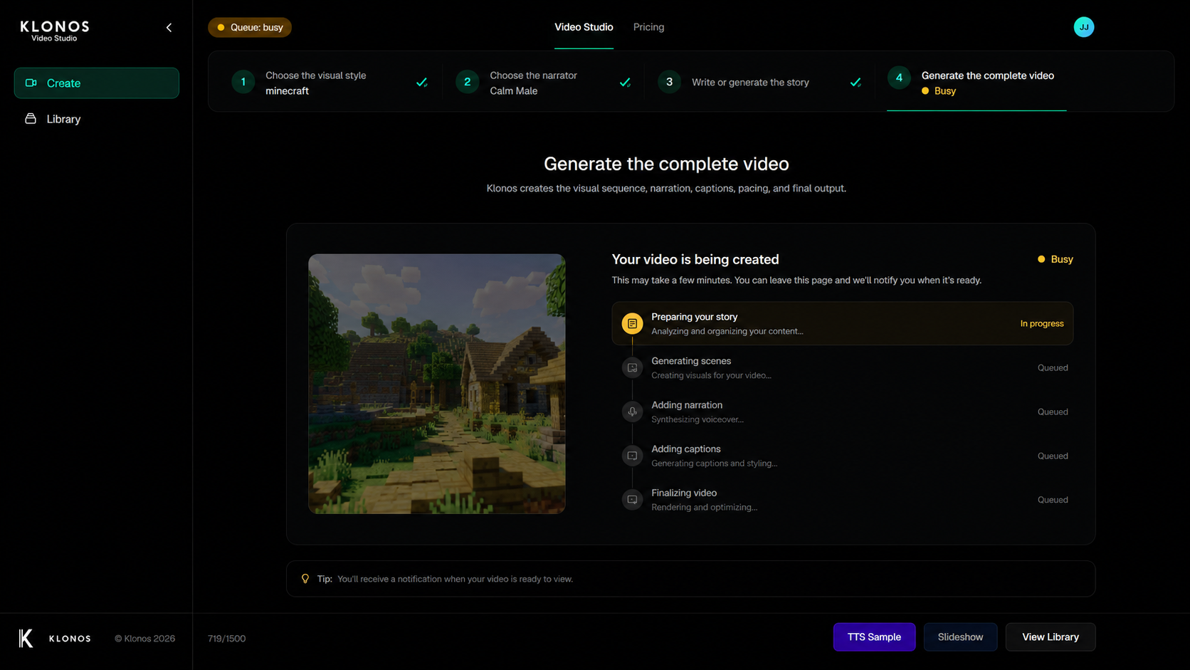Click the checkmark beside story step
Screen dimensions: 1190x670
tap(855, 83)
